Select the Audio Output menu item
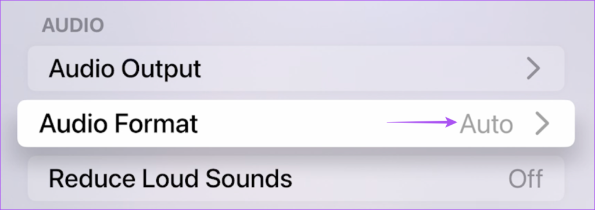Image resolution: width=595 pixels, height=210 pixels. [296, 68]
